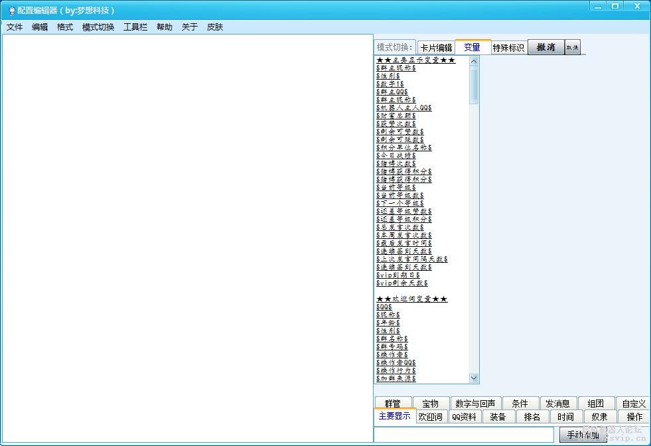The height and width of the screenshot is (446, 651).
Task: Select the 群管 category tab
Action: coord(393,404)
